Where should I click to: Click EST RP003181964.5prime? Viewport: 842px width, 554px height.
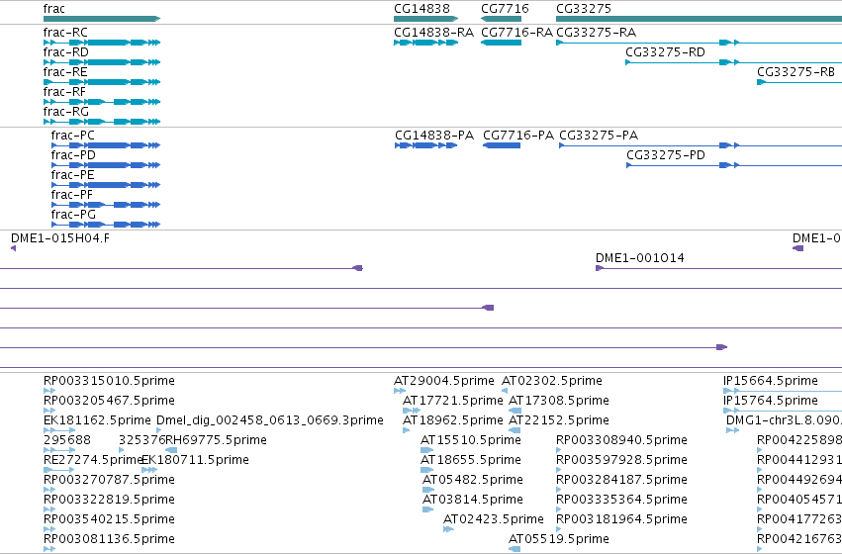(x=558, y=529)
